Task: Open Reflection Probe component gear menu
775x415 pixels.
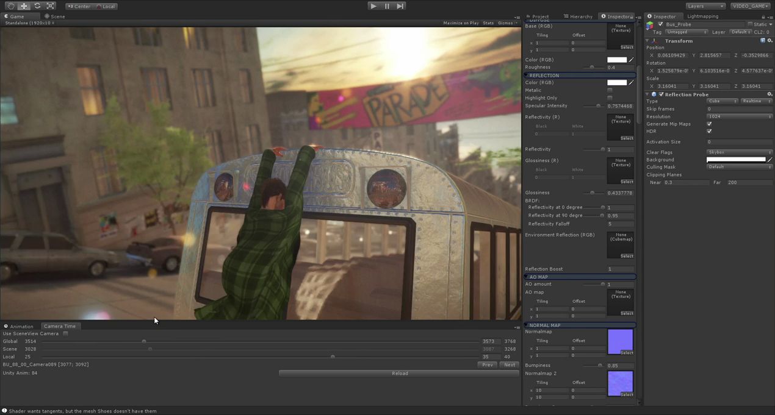Action: pyautogui.click(x=770, y=94)
